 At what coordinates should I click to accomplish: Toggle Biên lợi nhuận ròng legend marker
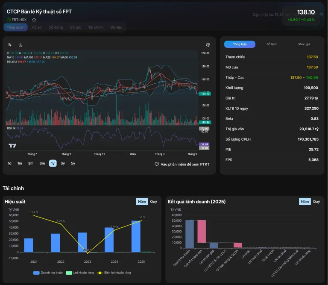pos(100,273)
